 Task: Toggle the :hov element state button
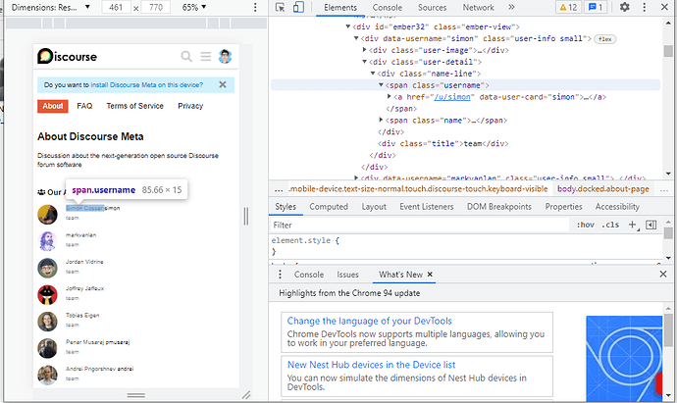point(586,225)
